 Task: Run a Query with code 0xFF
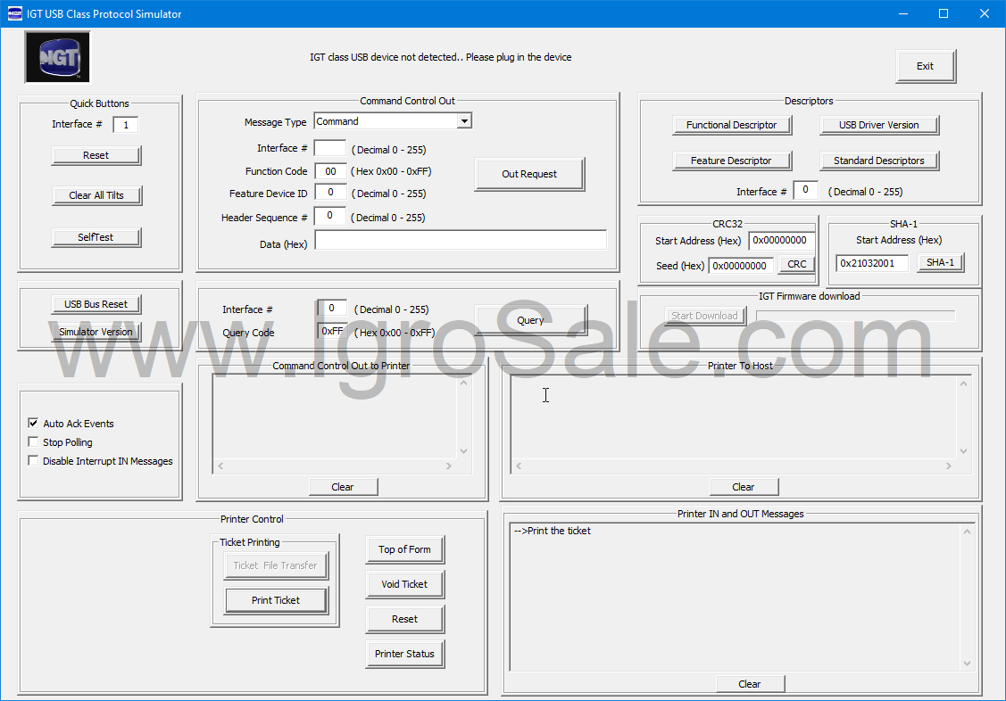coord(529,319)
